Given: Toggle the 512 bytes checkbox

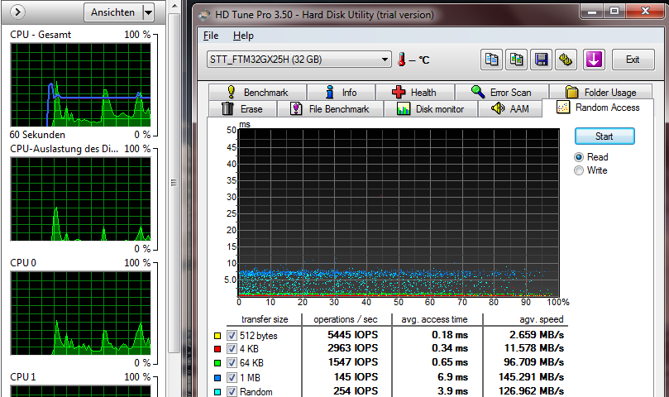Looking at the screenshot, I should coord(232,335).
